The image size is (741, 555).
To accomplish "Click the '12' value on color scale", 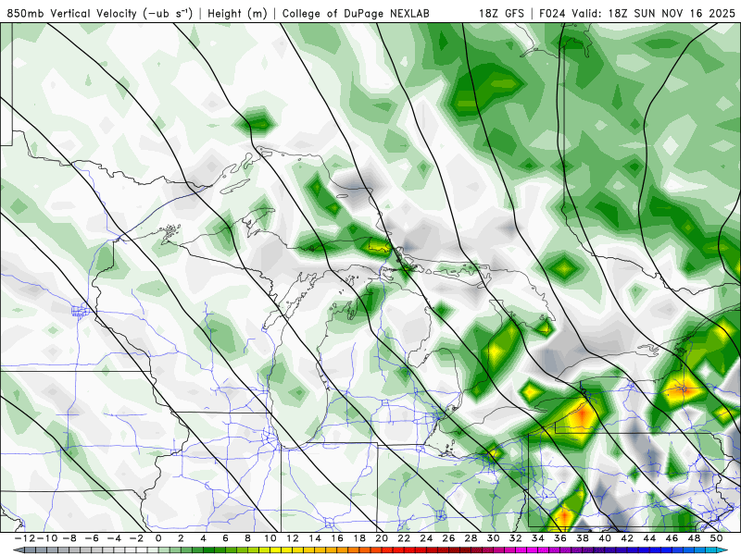I will 293,538.
